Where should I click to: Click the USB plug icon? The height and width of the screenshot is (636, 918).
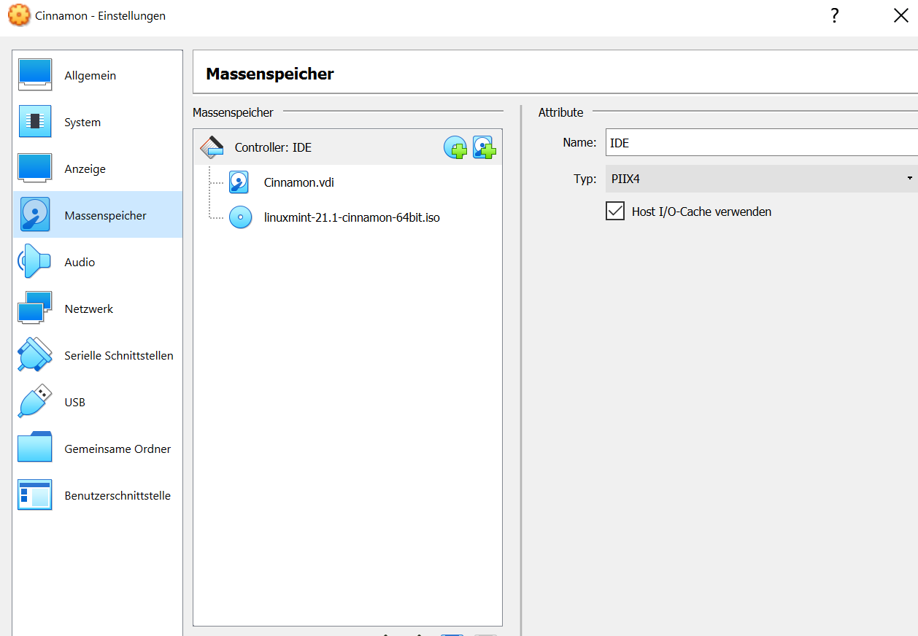pyautogui.click(x=35, y=401)
